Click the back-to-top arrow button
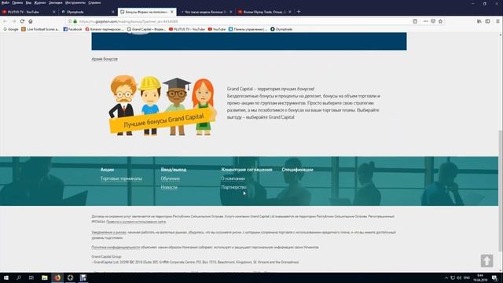 point(486,260)
